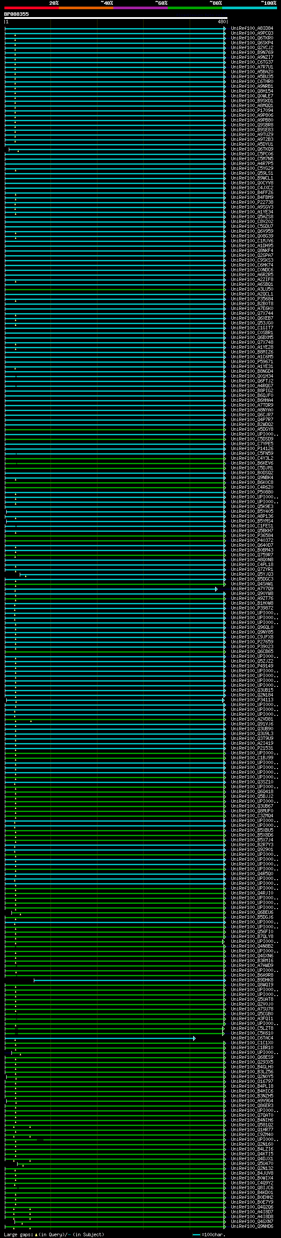Click the white query sequence ruler bar
Screen dimensions: 281x1238
point(115,18)
